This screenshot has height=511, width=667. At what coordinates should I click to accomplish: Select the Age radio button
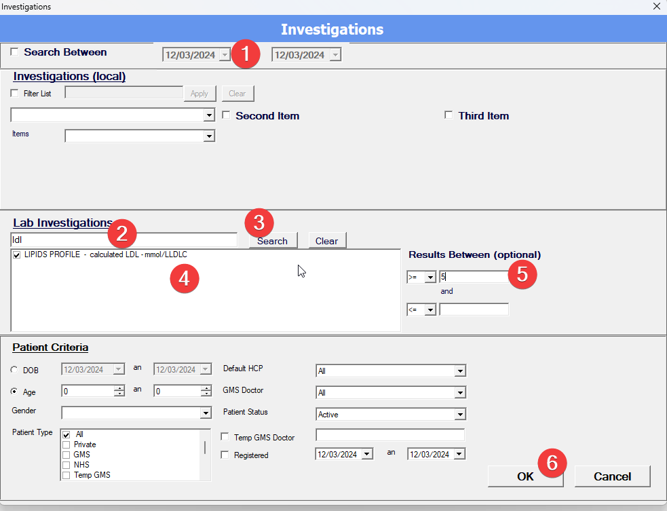(15, 392)
